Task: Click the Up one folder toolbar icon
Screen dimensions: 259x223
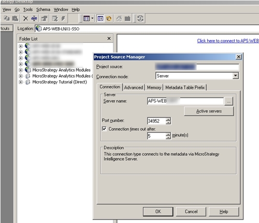Action: pos(128,18)
